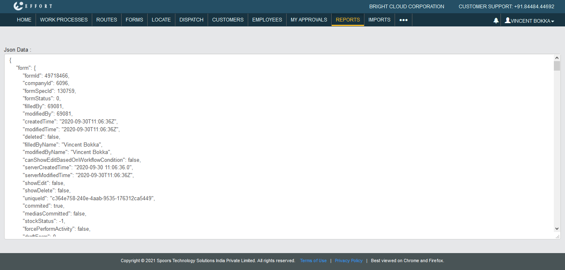The height and width of the screenshot is (270, 565).
Task: Open the Dispatch section
Action: 192,20
